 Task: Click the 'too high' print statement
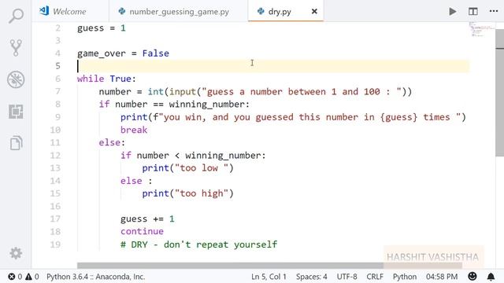(187, 193)
